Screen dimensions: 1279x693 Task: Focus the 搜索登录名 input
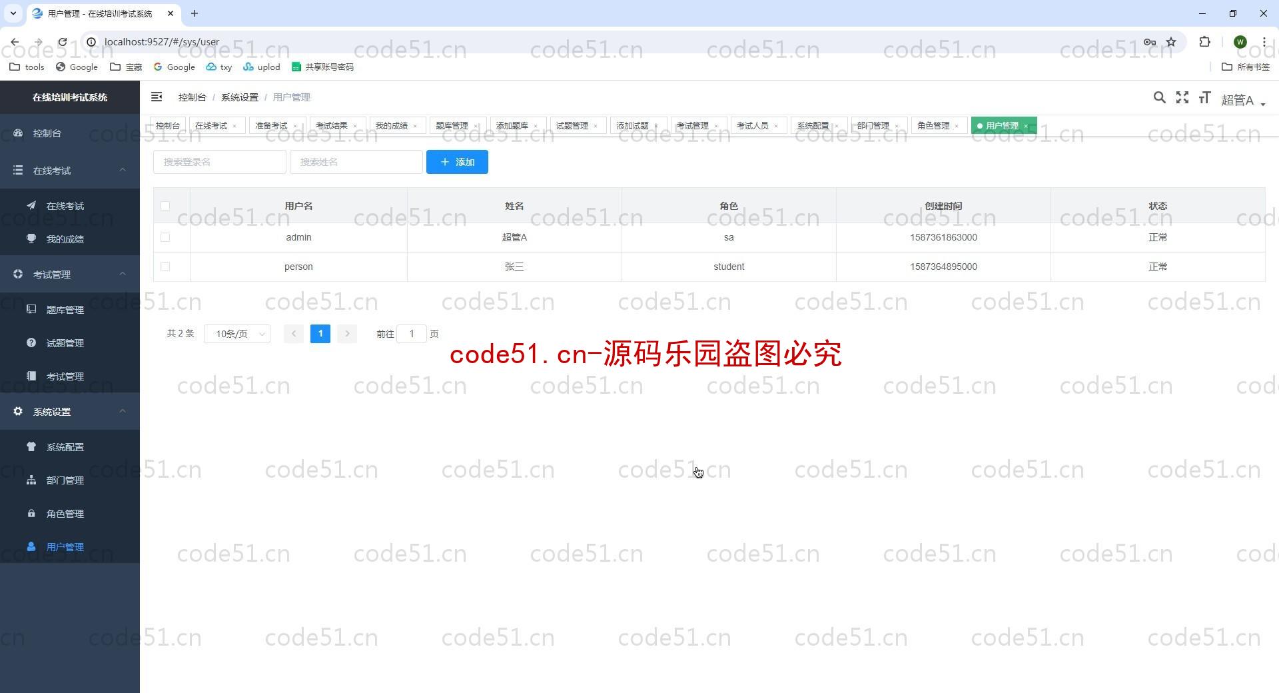(x=220, y=162)
